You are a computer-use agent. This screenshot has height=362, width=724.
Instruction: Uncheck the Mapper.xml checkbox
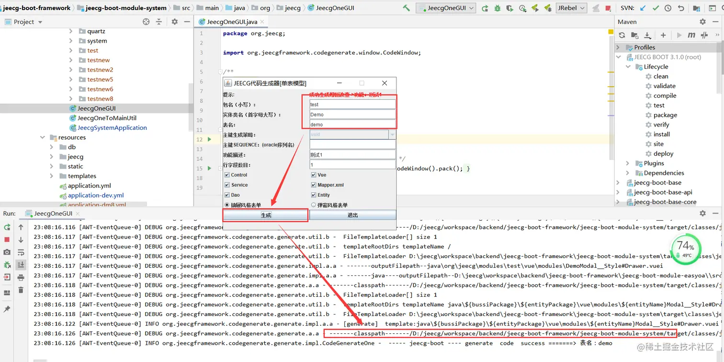tap(314, 185)
